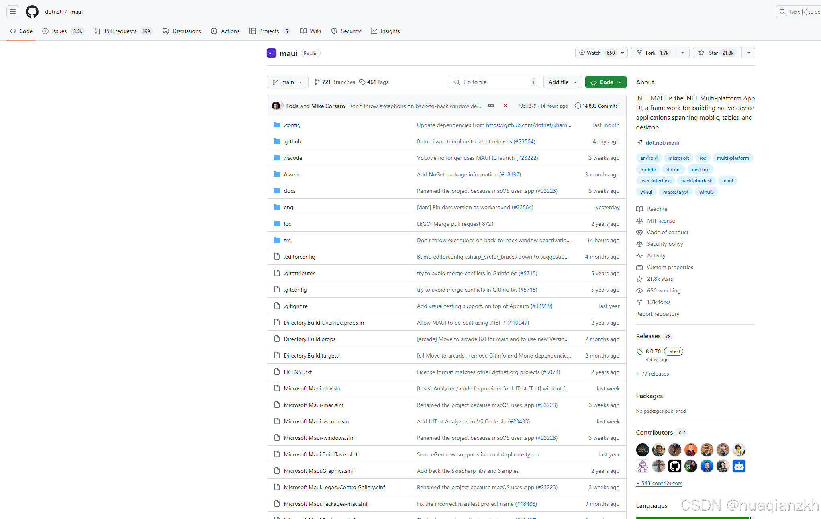View 461 Tags

pyautogui.click(x=374, y=82)
